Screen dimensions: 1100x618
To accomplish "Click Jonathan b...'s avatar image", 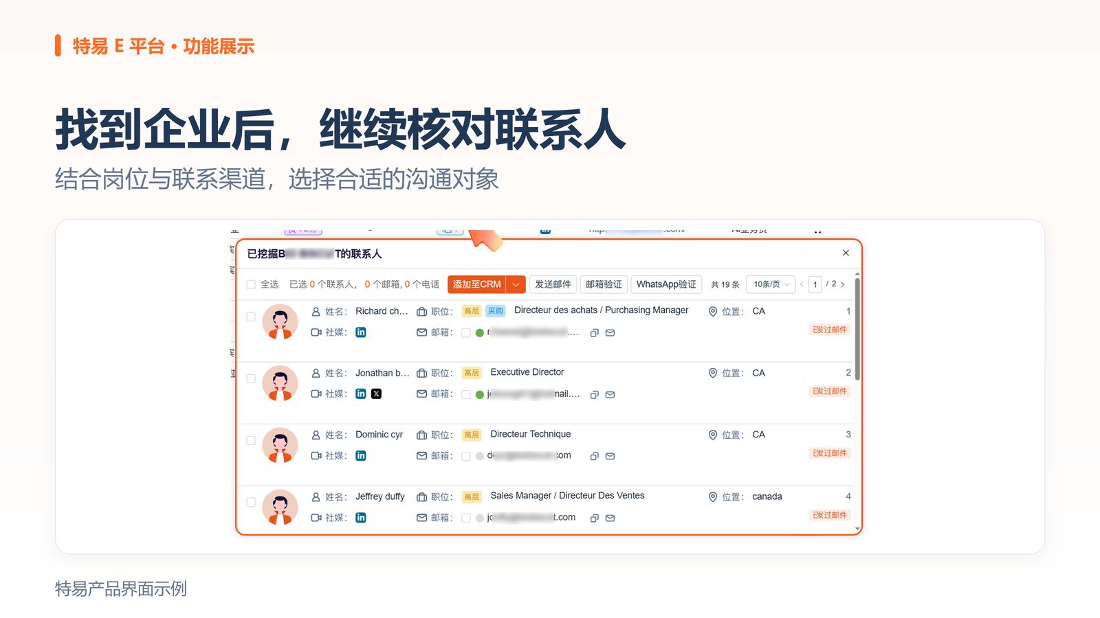I will pos(280,384).
